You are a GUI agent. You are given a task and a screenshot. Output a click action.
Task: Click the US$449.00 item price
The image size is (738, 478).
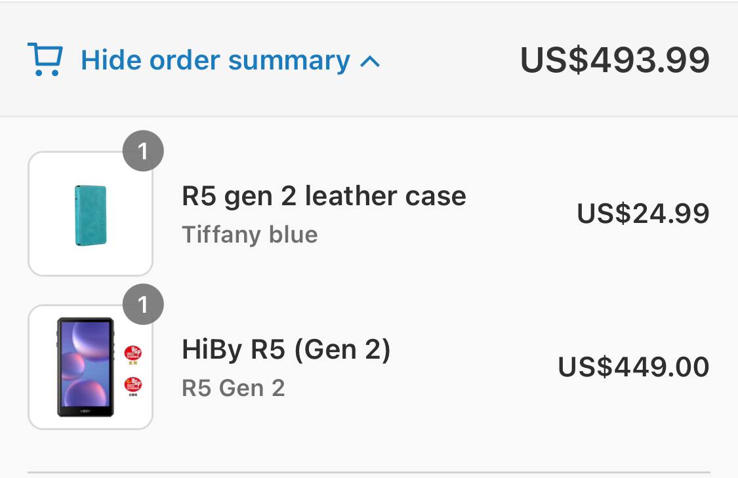(633, 367)
